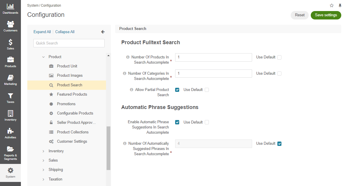Collapse the Product tree section
Screen dimensions: 343x186
tap(44, 57)
